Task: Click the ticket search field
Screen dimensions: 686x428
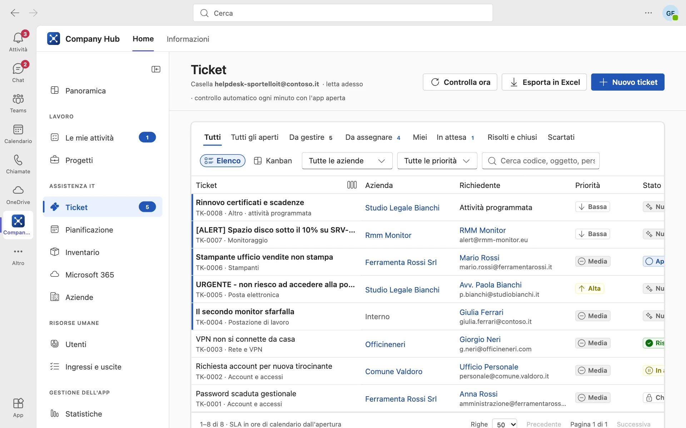Action: [x=540, y=160]
